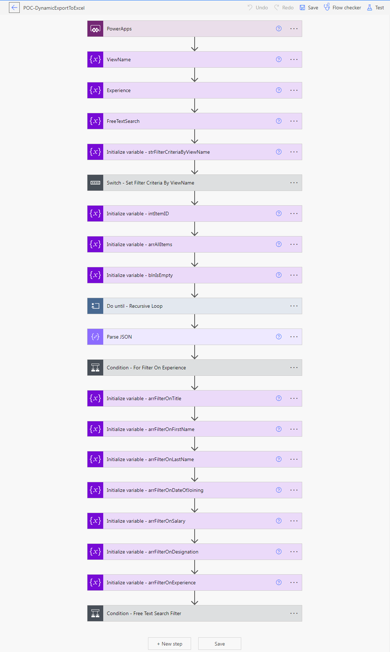Click the Flow checker stethoscope icon
The height and width of the screenshot is (652, 390).
327,7
